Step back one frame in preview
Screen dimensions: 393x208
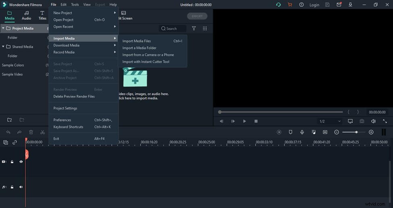221,121
